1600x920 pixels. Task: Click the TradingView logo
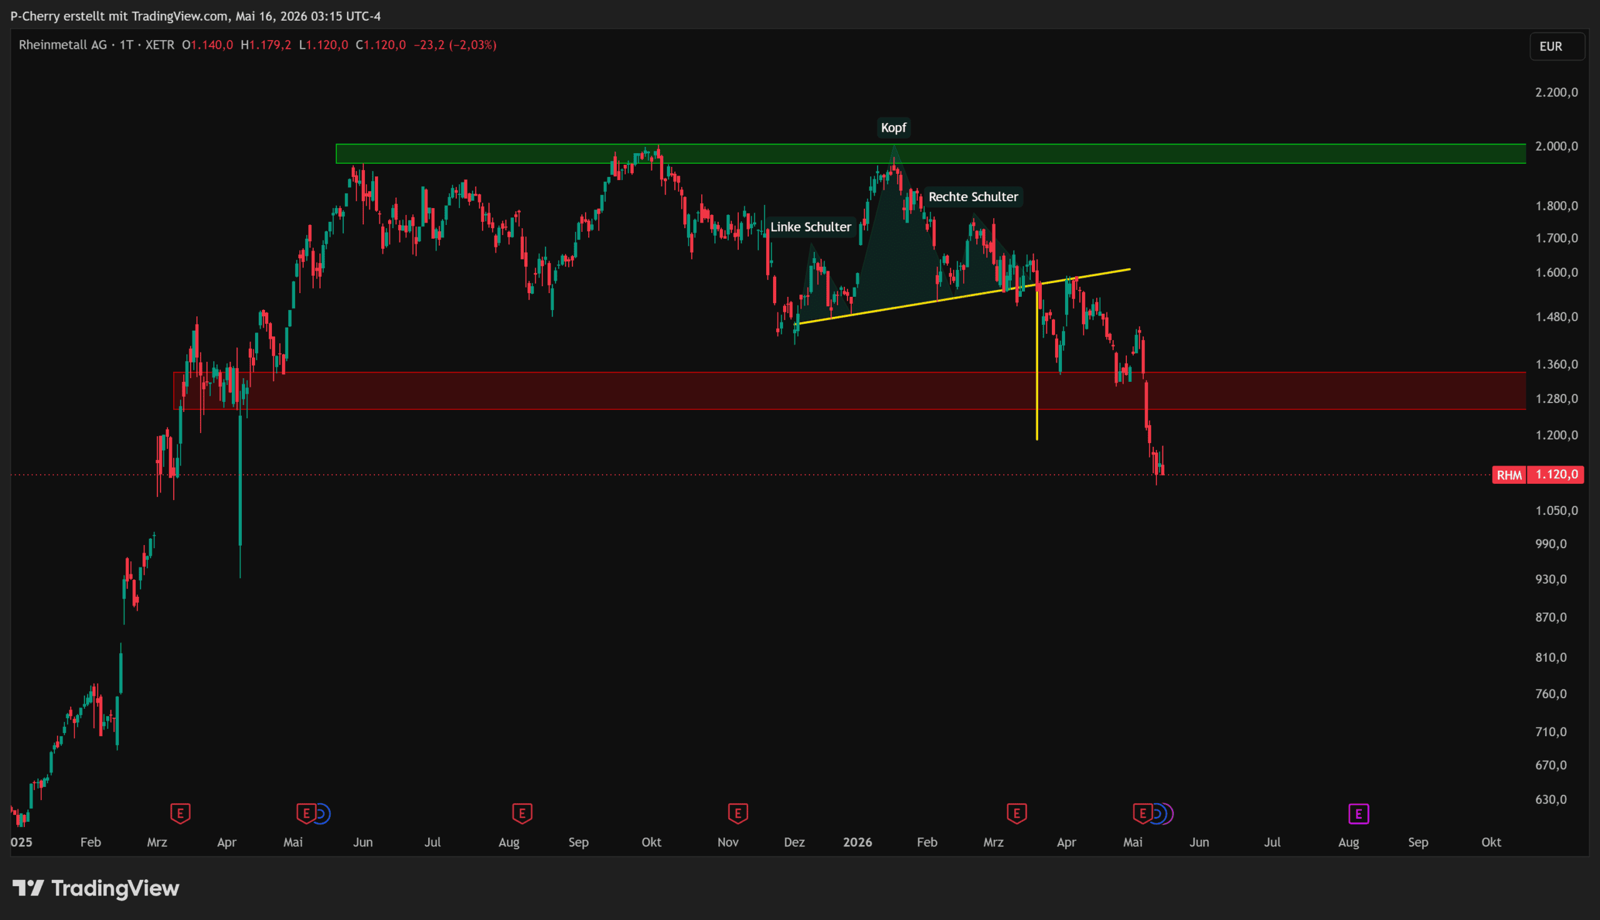tap(96, 887)
